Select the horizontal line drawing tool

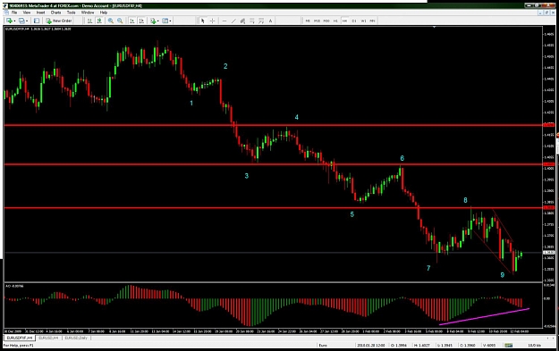224,21
